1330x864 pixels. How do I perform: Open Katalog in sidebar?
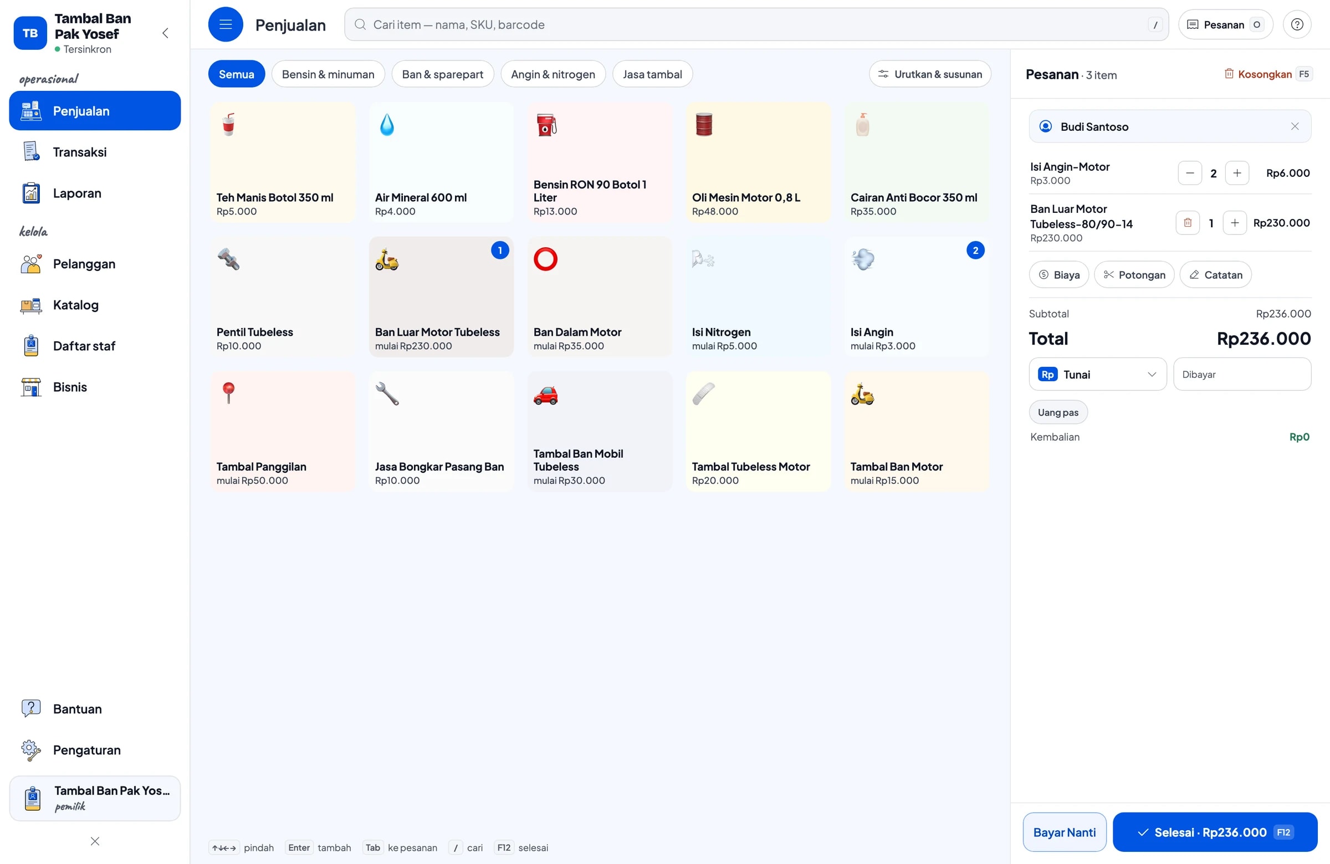(x=95, y=305)
